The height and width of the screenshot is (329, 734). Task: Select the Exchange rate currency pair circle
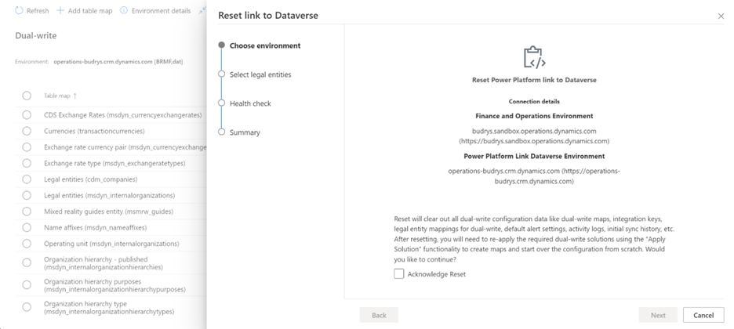tap(27, 147)
